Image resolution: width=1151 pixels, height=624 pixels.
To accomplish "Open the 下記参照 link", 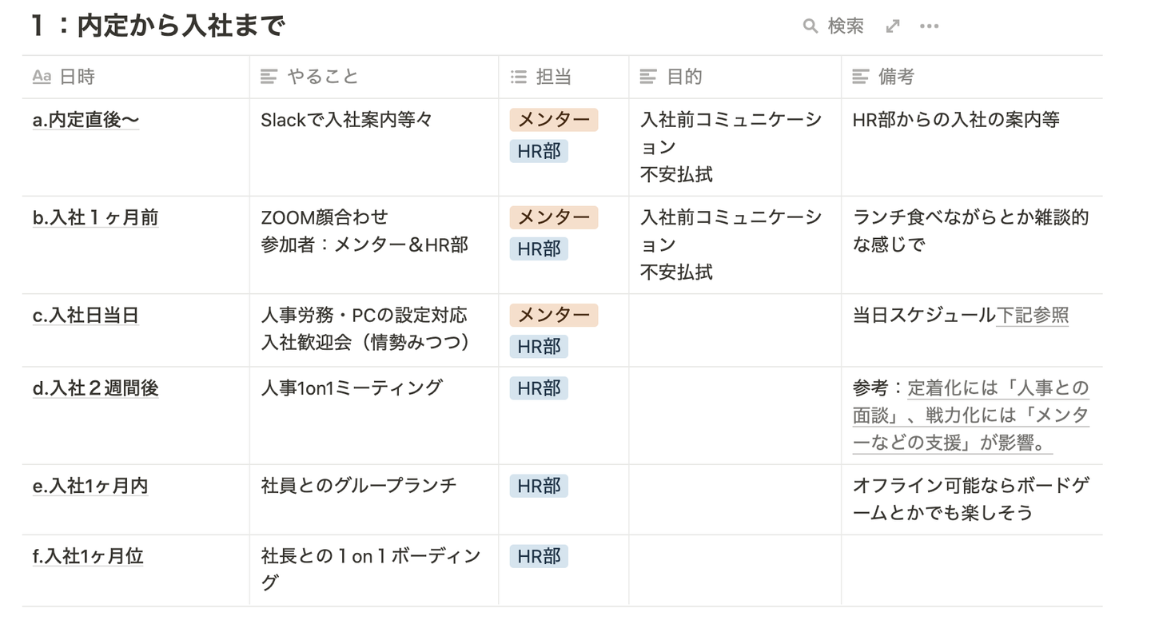I will [1032, 316].
